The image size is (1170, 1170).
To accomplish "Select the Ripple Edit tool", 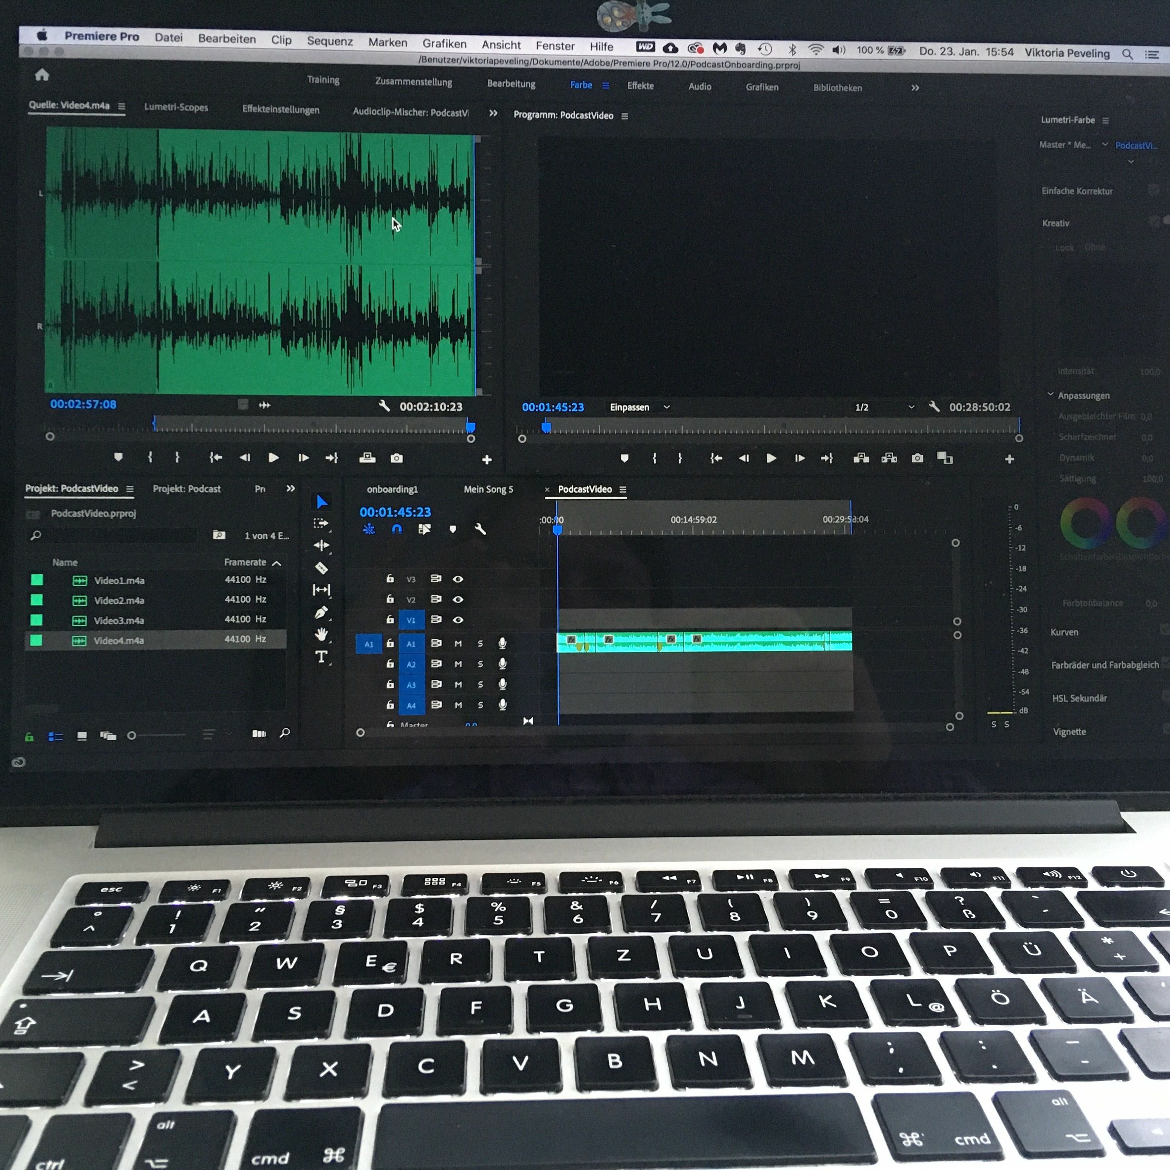I will 322,546.
